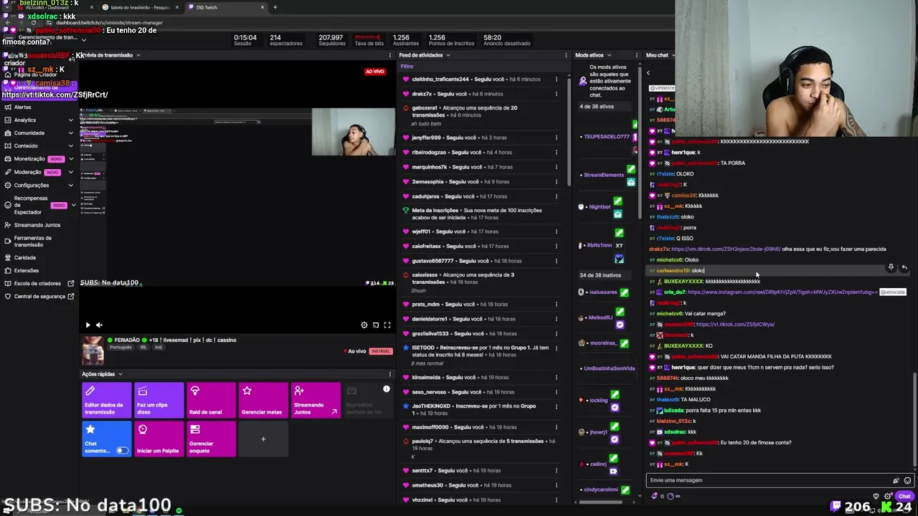
Task: Click Iniciar um Palpite quick action
Action: [159, 439]
